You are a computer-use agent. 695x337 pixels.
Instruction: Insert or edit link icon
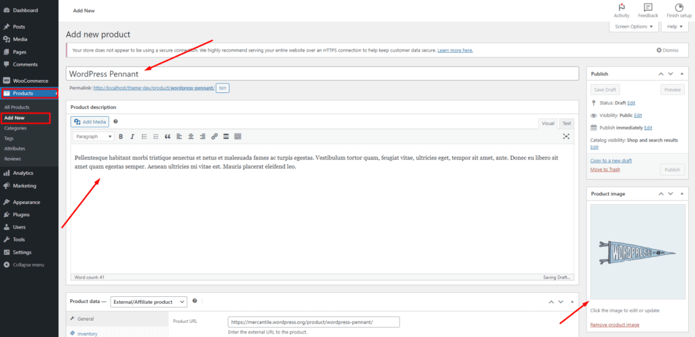click(214, 137)
